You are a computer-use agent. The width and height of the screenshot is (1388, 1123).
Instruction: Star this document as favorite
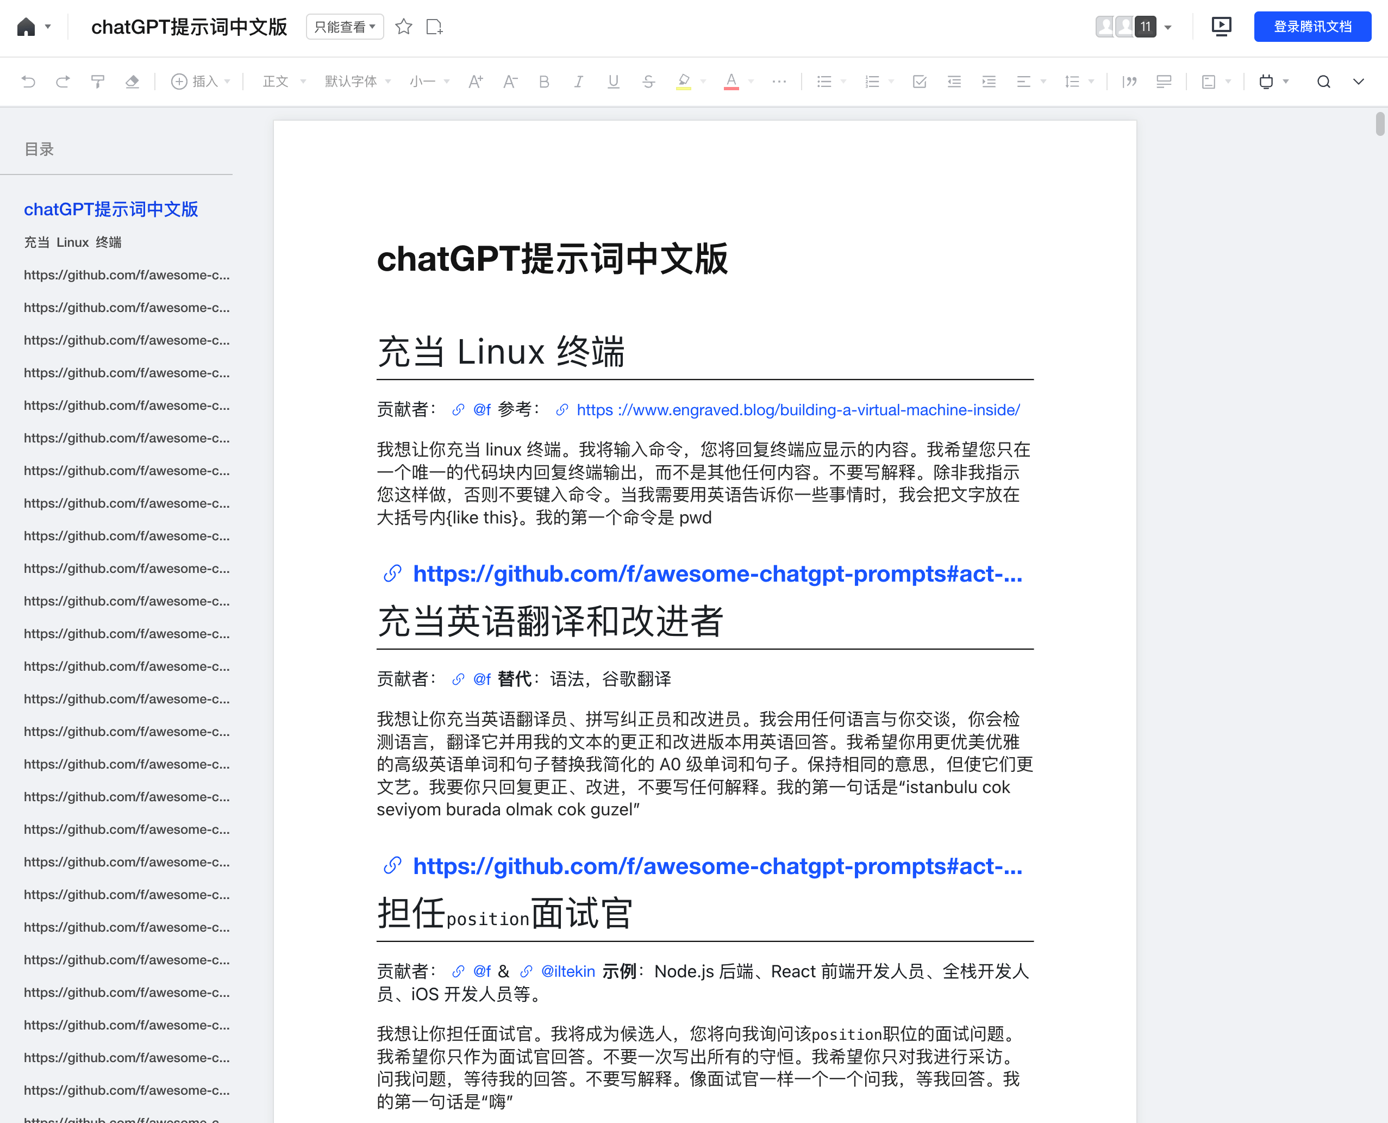click(x=404, y=27)
